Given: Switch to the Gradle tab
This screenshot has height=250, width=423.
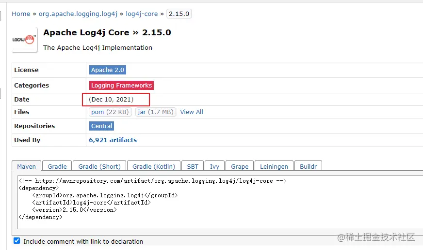Looking at the screenshot, I should point(57,166).
